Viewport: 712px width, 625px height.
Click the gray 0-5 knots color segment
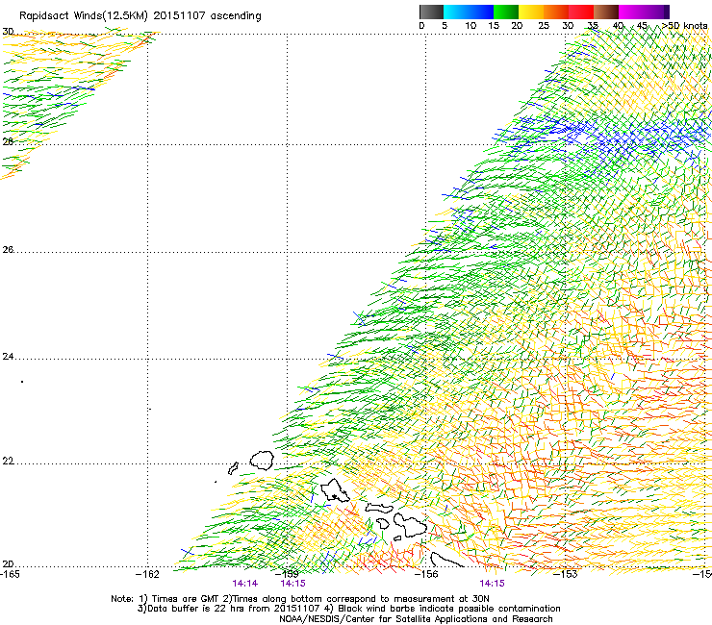pyautogui.click(x=431, y=12)
